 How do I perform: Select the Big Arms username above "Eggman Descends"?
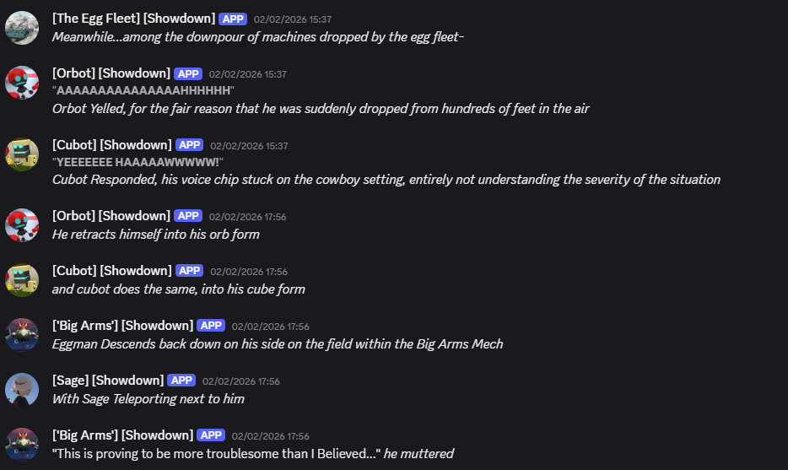click(121, 326)
